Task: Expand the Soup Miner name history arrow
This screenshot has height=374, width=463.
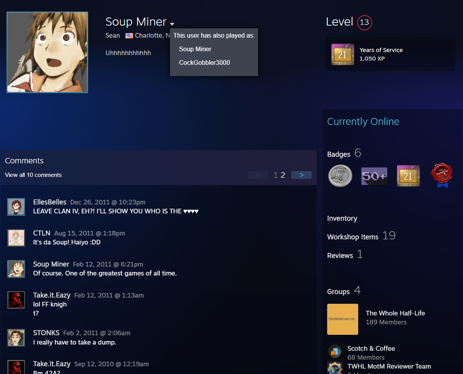Action: click(172, 24)
